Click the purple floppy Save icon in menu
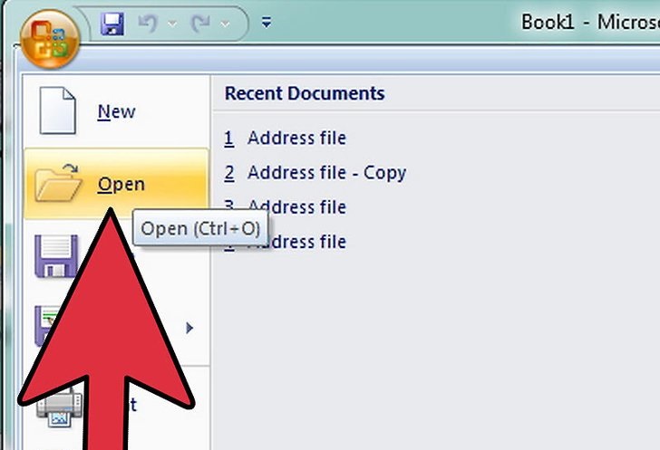This screenshot has height=450, width=660. [55, 256]
